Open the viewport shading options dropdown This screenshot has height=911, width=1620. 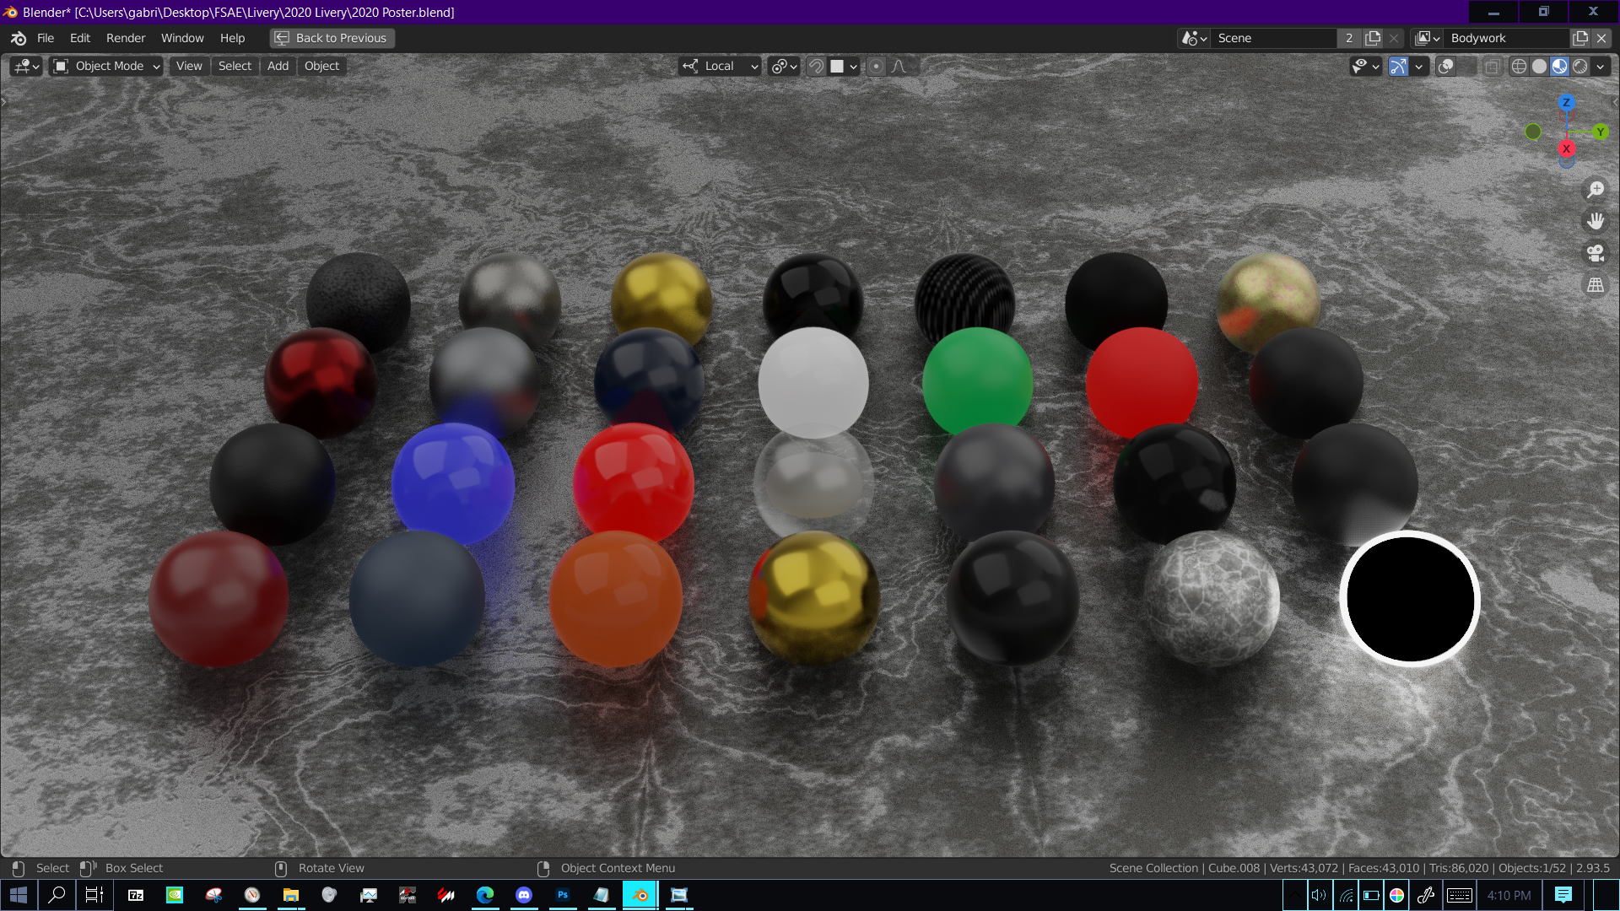[x=1601, y=66]
